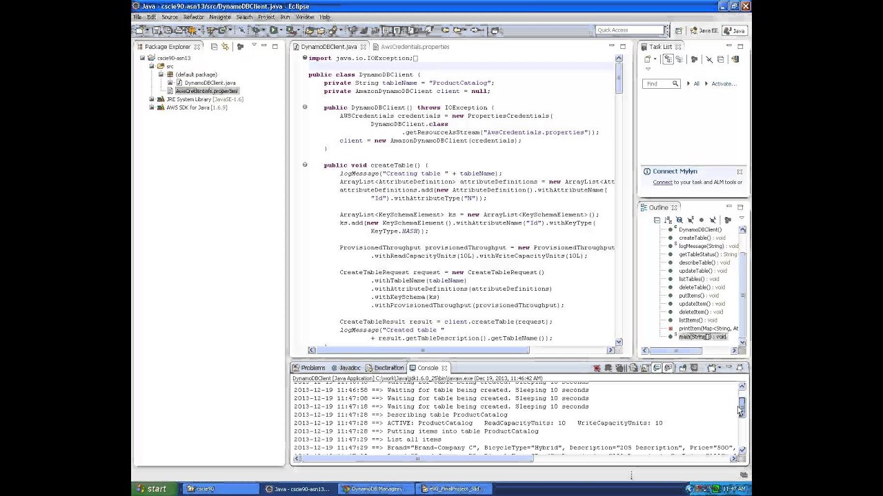This screenshot has height=496, width=883.
Task: Click the Windows start button
Action: pyautogui.click(x=152, y=488)
